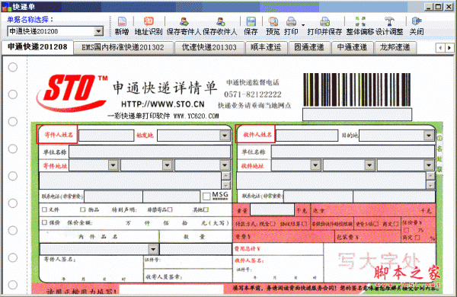Image resolution: width=457 pixels, height=297 pixels.
Task: Expand the 打印 print dropdown arrow
Action: (x=303, y=25)
